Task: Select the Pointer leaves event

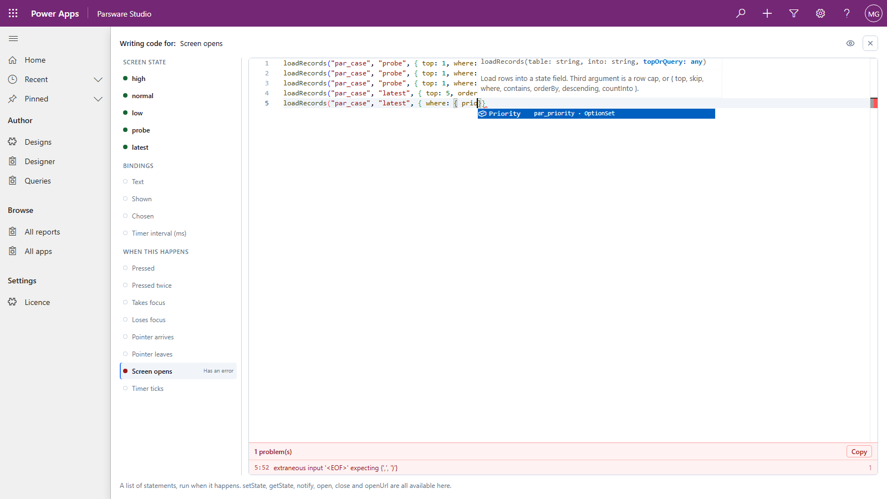Action: (178, 354)
